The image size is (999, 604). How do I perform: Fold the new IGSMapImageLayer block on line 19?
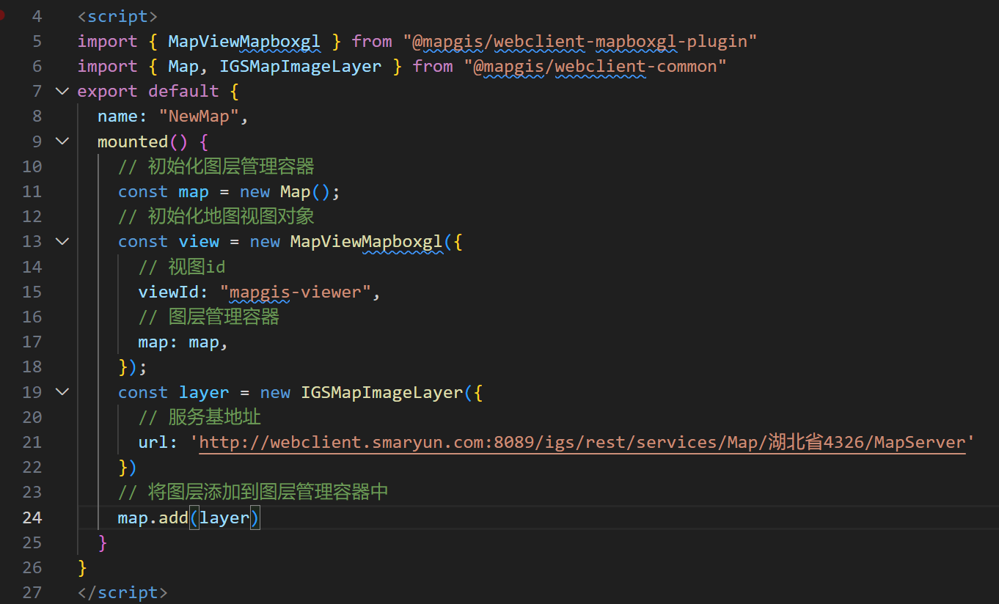tap(62, 392)
